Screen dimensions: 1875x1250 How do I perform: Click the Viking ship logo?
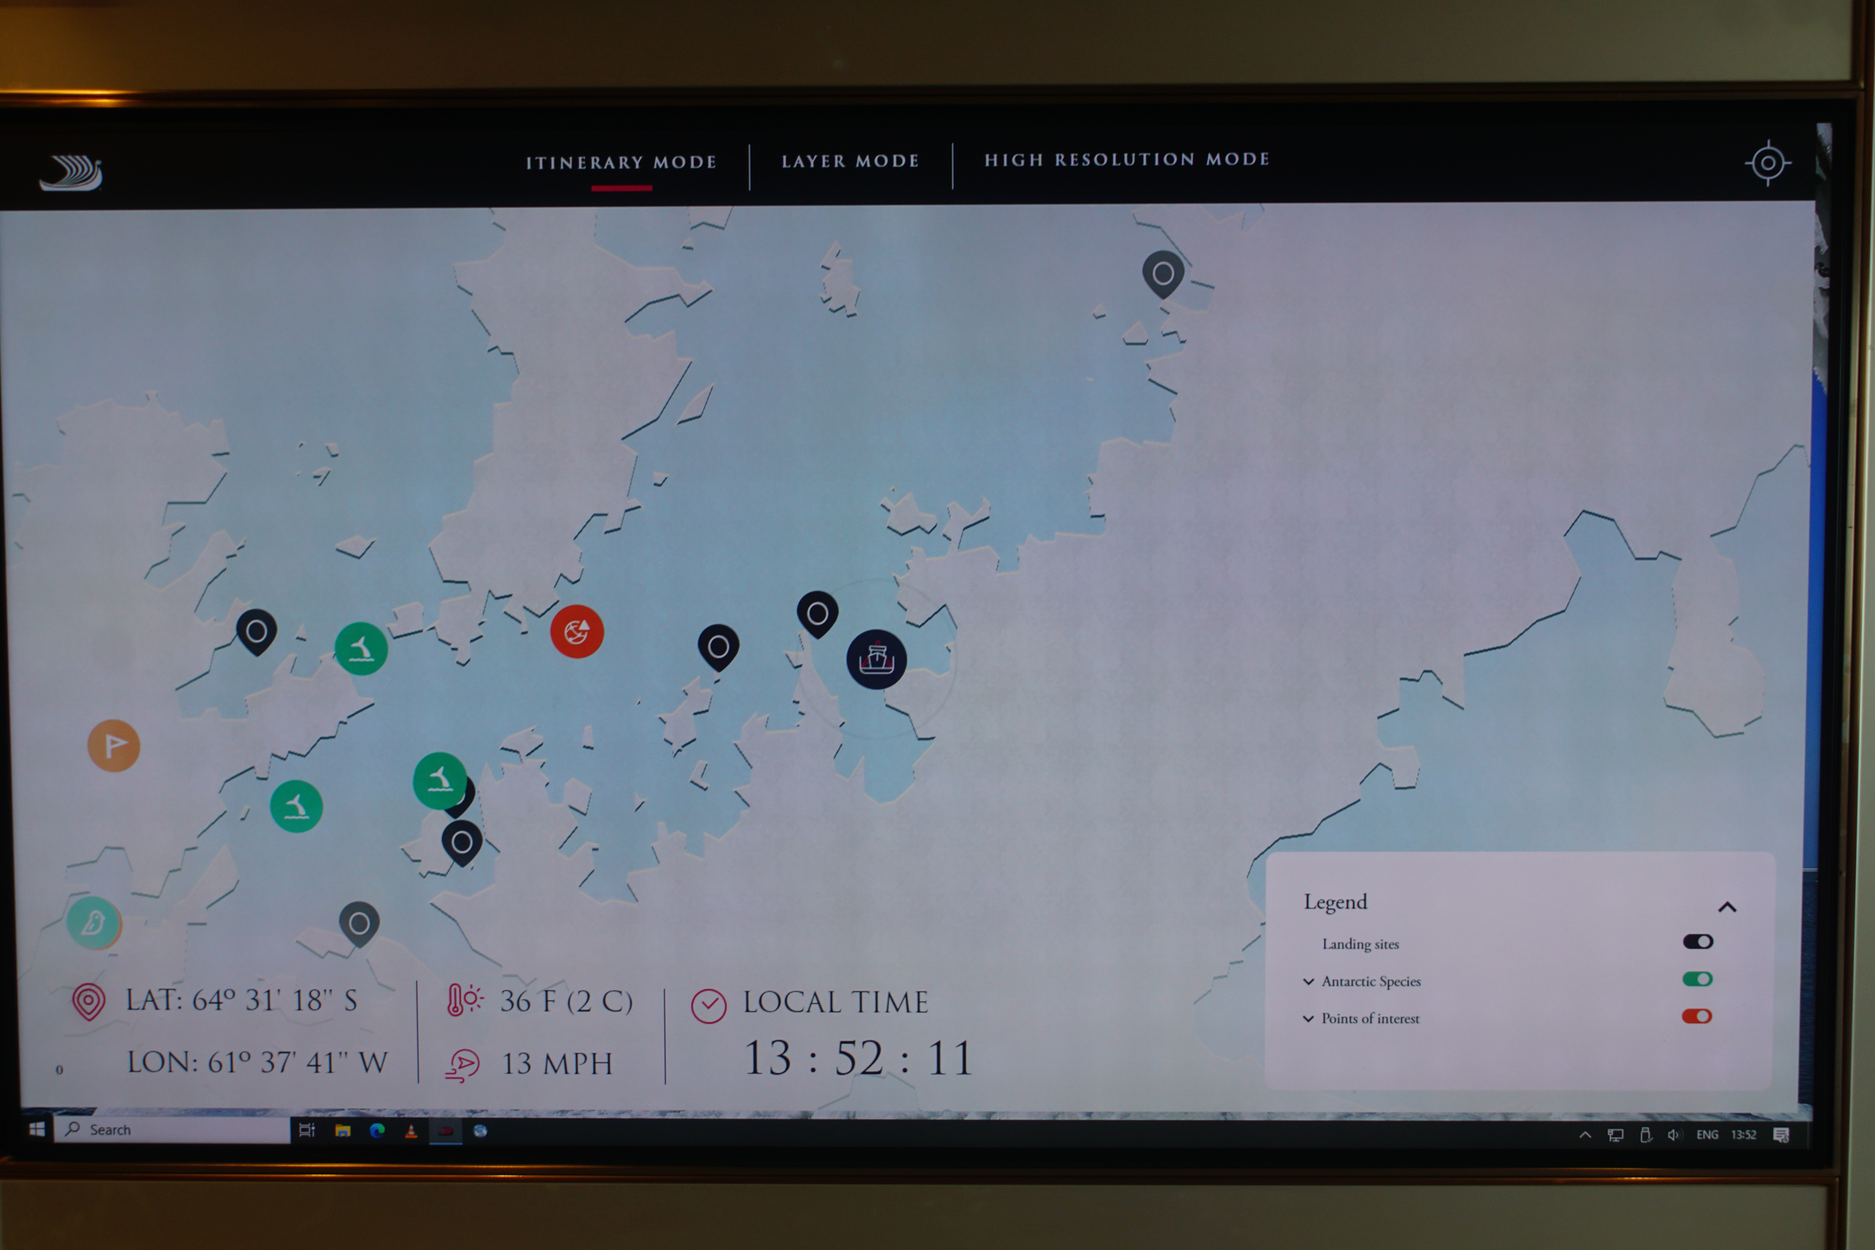click(72, 172)
